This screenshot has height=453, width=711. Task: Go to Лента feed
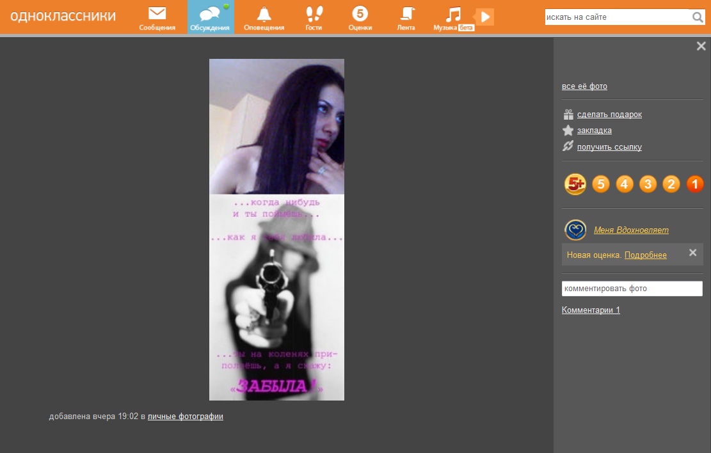(406, 18)
